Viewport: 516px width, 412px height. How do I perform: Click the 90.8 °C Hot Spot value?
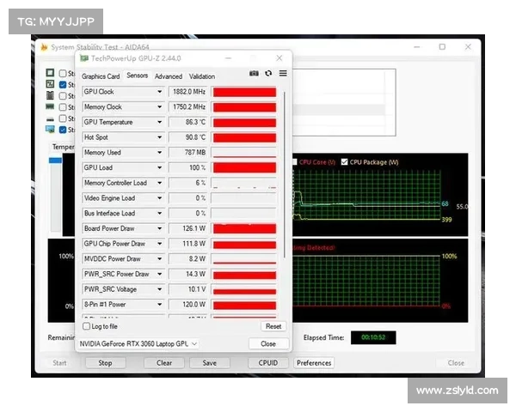188,137
